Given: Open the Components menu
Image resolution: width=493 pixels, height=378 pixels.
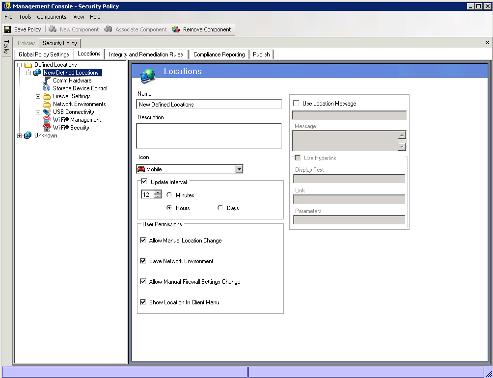Looking at the screenshot, I should pyautogui.click(x=52, y=17).
